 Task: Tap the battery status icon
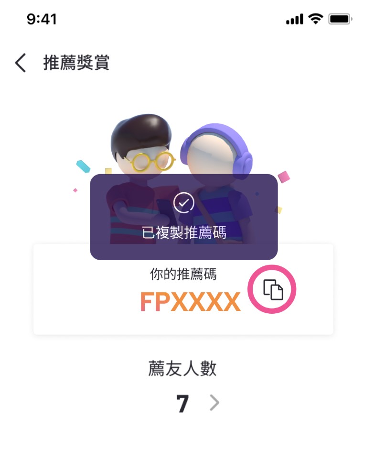[341, 19]
